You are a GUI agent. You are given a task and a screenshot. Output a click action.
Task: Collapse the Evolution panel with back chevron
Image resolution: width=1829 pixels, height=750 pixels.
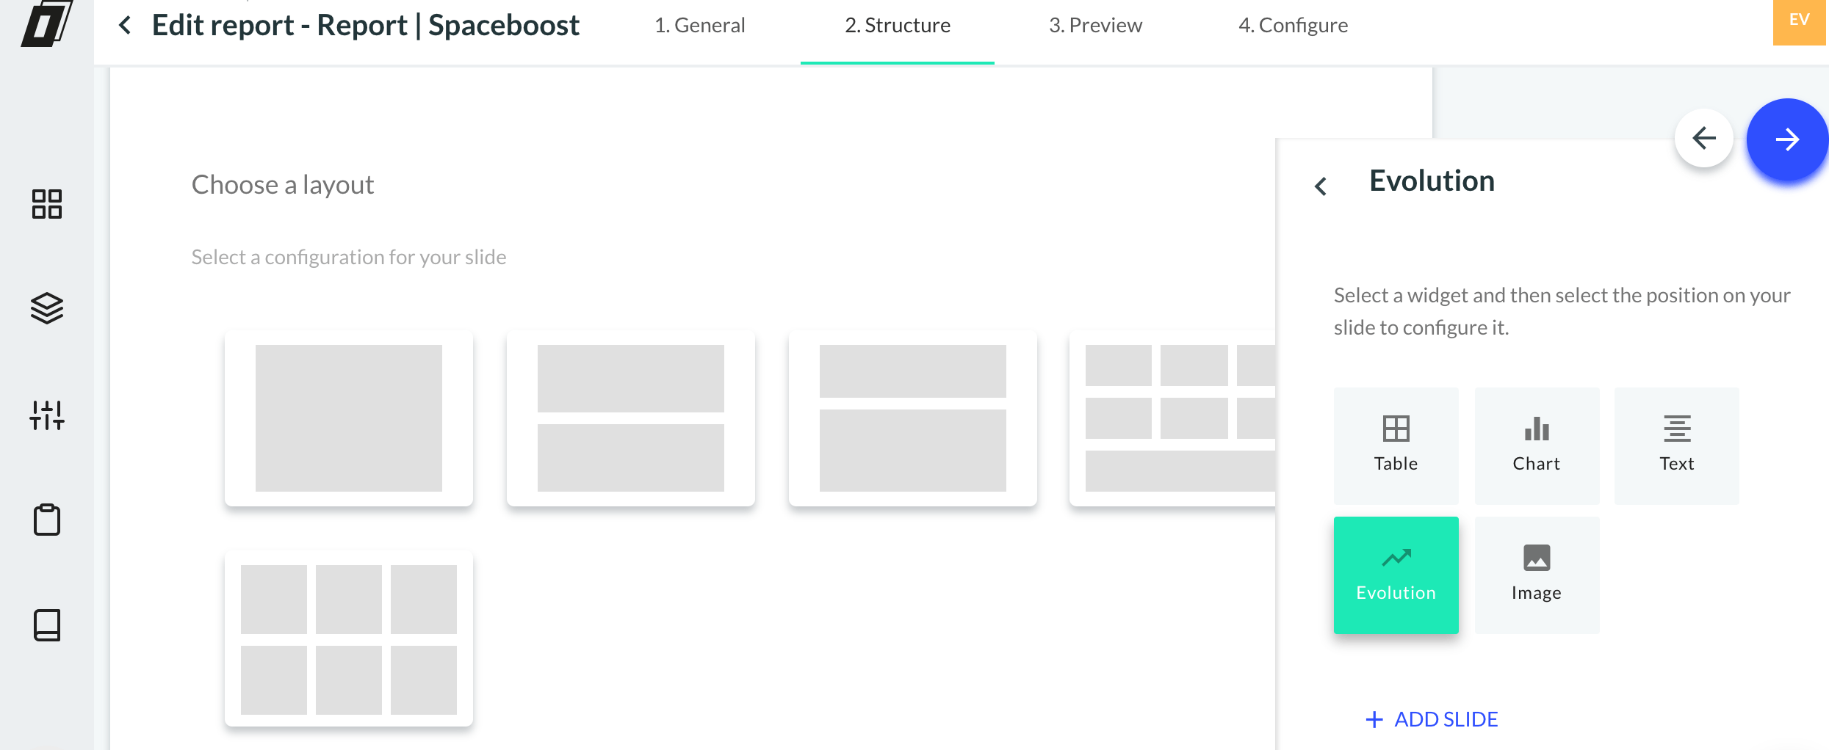1321,186
